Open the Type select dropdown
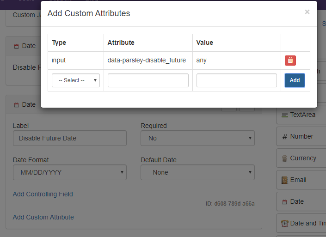Screen dimensions: 326x237 (x=76, y=80)
